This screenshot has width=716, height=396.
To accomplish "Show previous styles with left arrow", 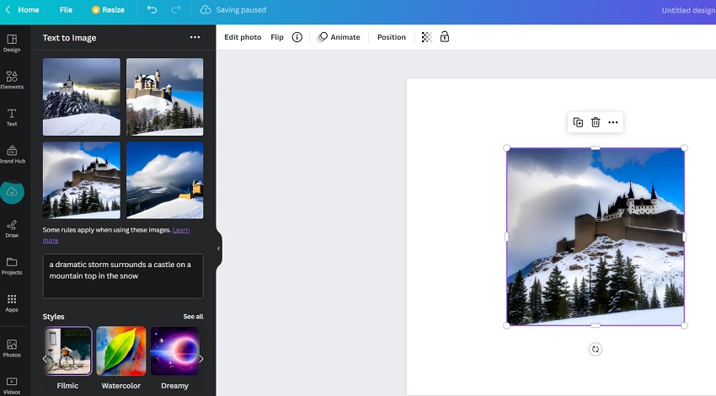I will tap(45, 359).
